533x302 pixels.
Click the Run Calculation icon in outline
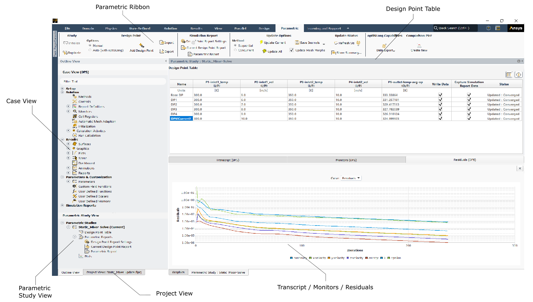[x=75, y=135]
